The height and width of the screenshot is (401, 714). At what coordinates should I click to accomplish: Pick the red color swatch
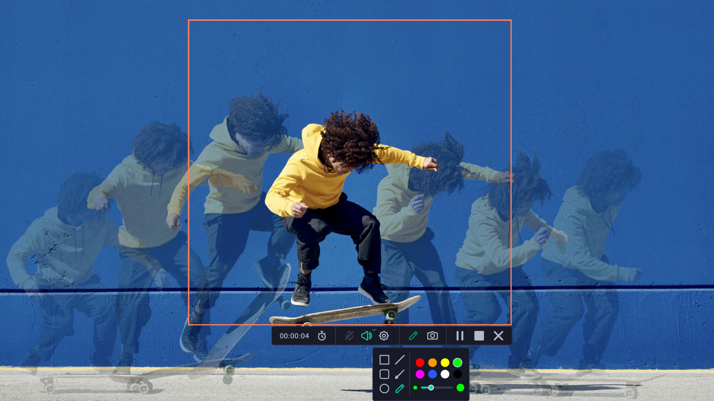[x=420, y=362]
